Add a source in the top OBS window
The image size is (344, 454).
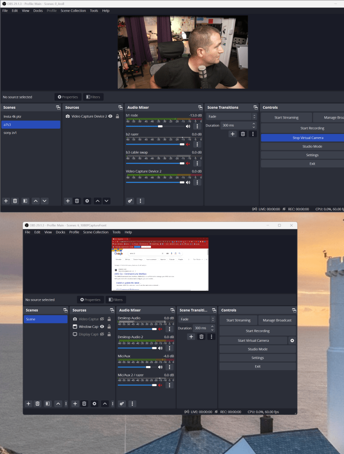click(68, 201)
